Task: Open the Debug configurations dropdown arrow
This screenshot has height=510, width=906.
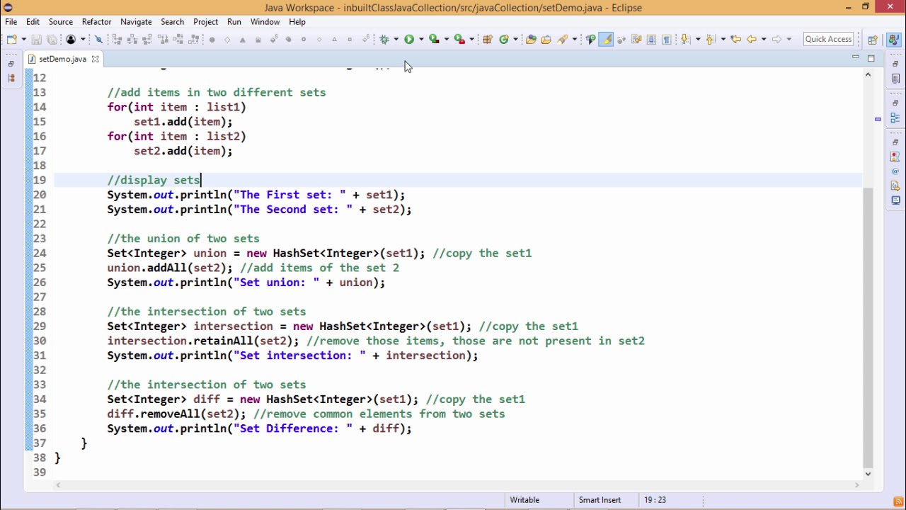Action: tap(396, 40)
